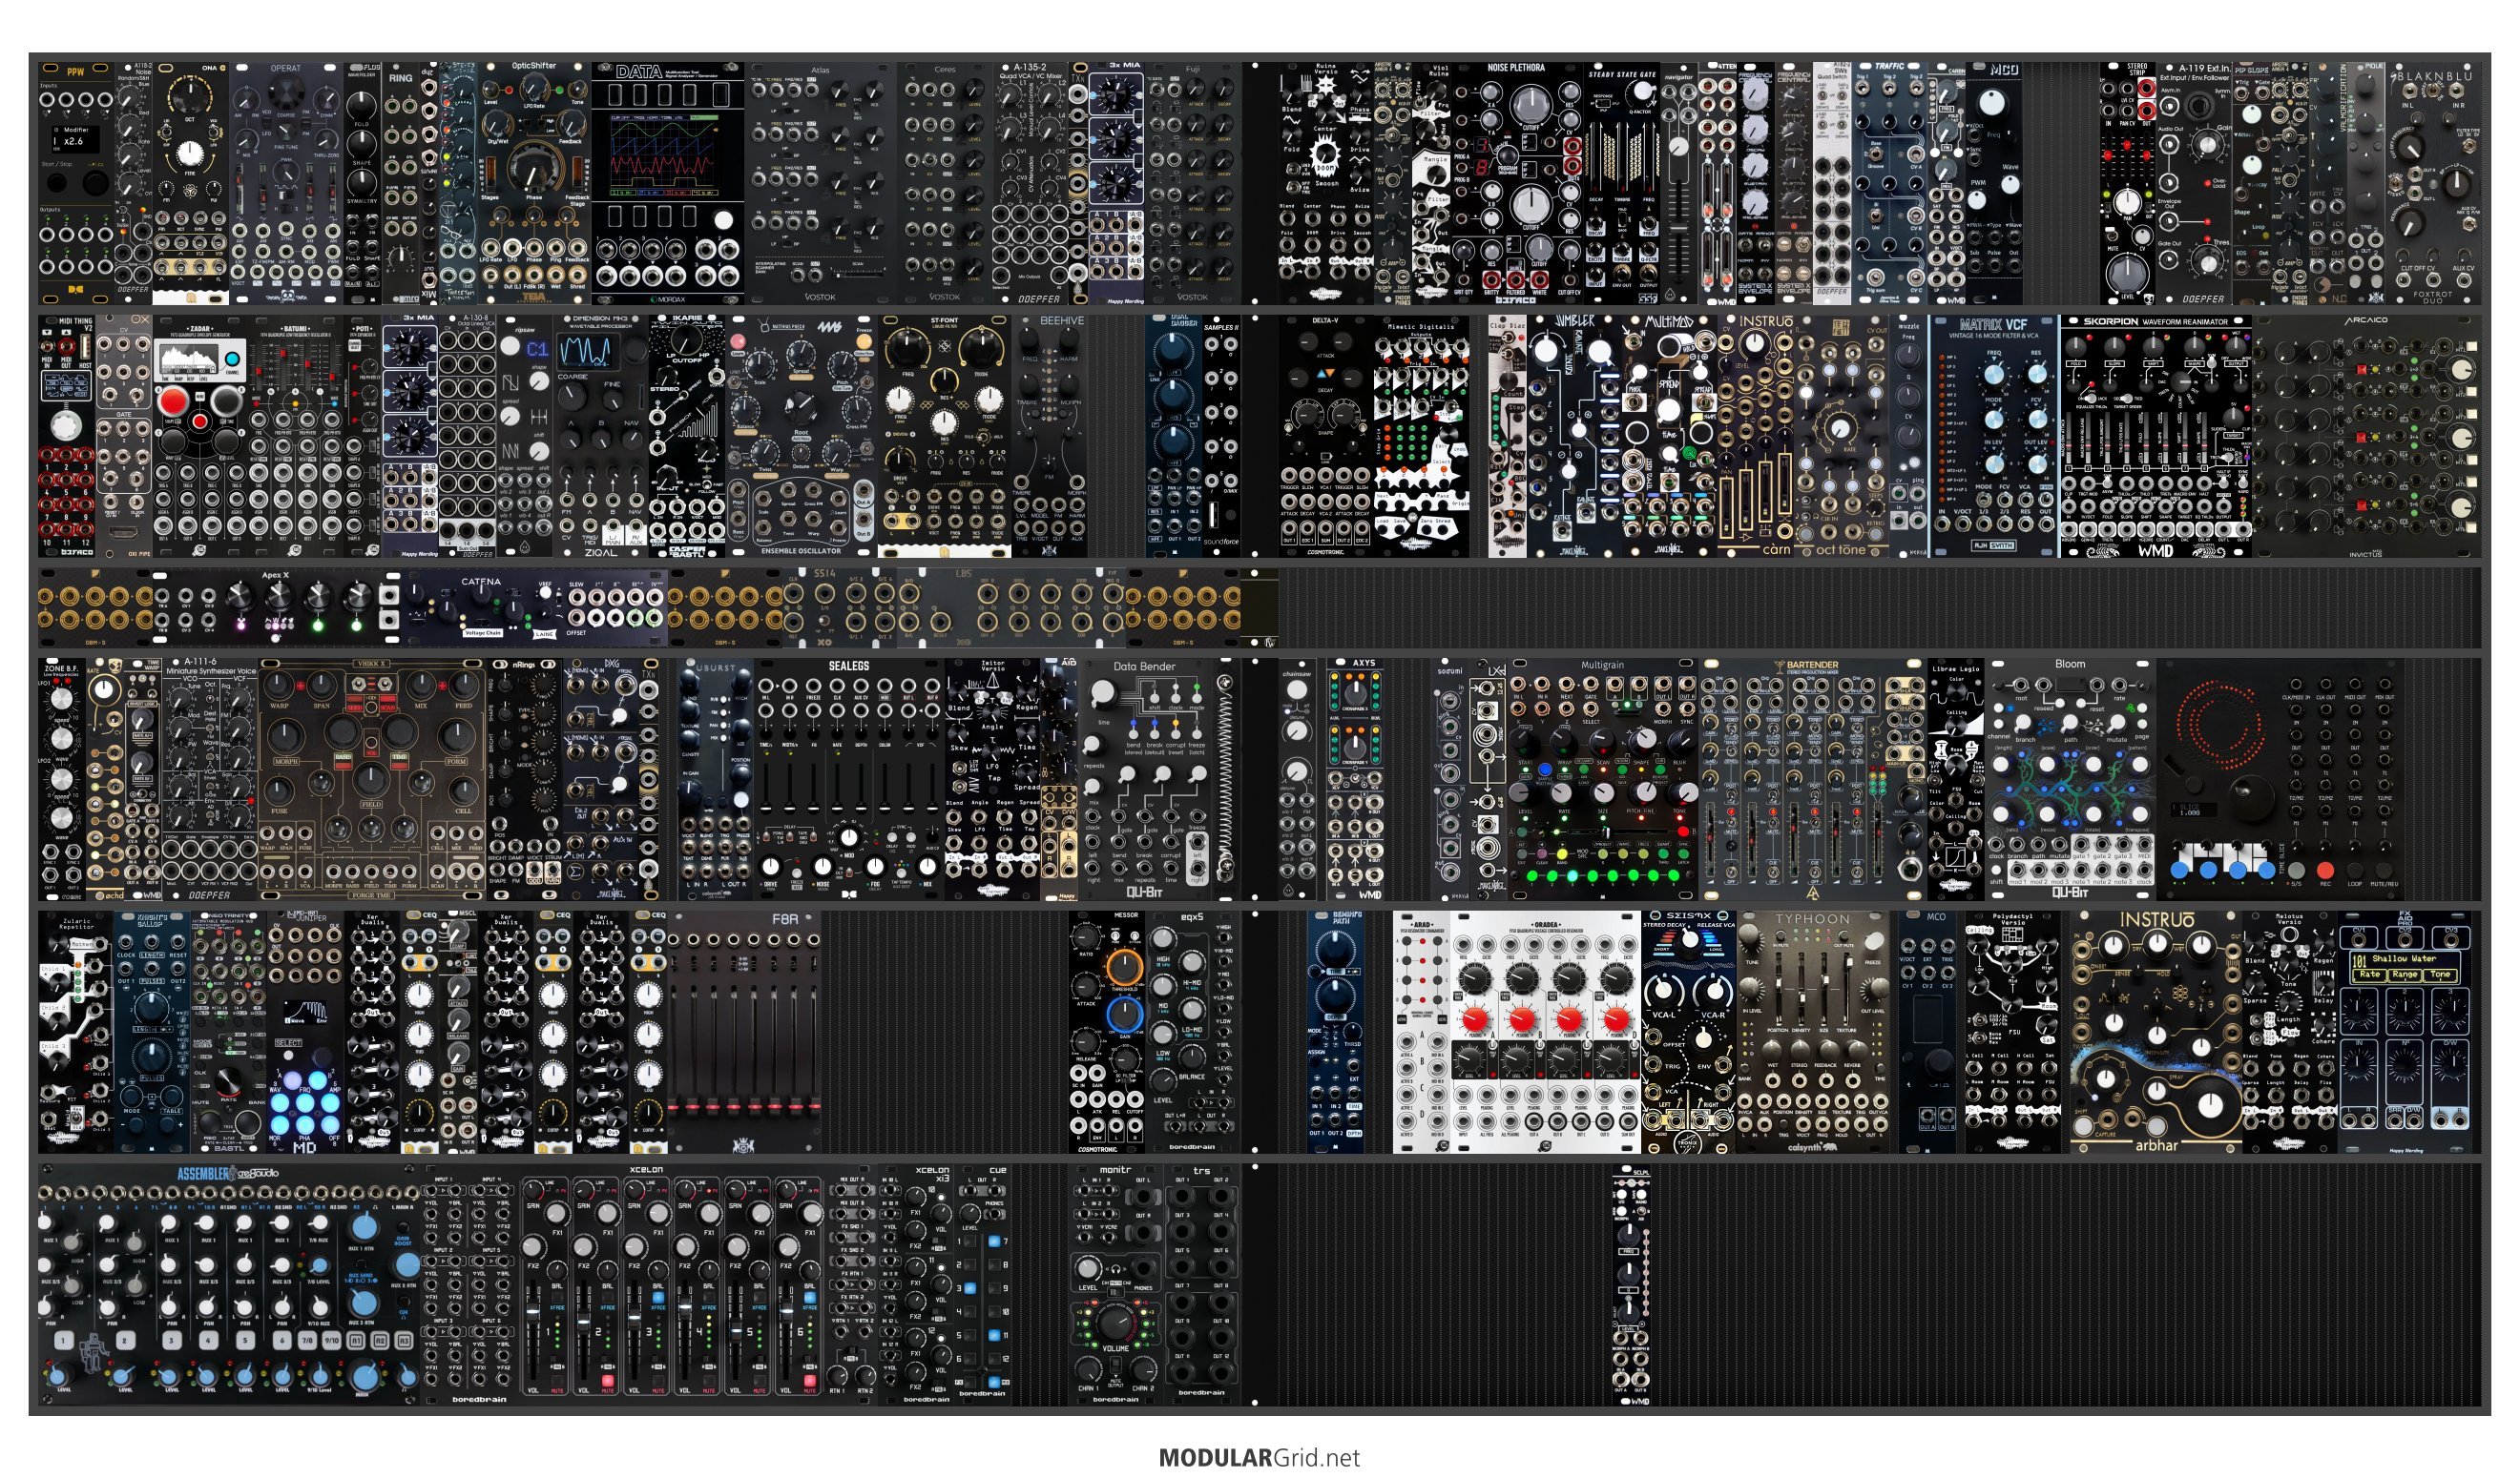This screenshot has height=1478, width=2520.
Task: Select the monitr module
Action: tap(1116, 1284)
